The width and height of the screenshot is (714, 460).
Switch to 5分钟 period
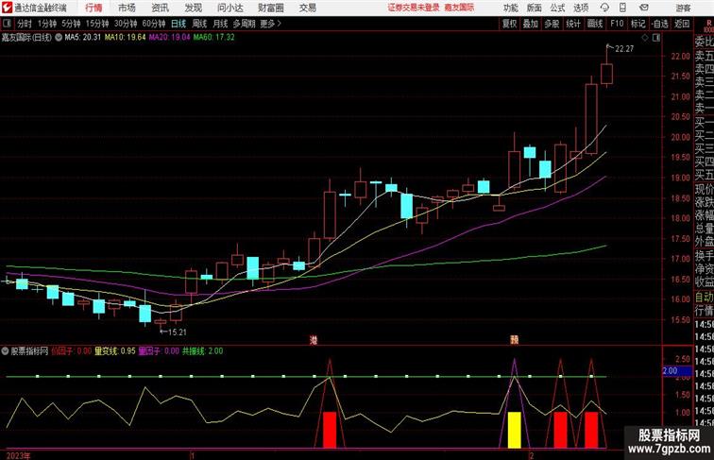pos(71,24)
